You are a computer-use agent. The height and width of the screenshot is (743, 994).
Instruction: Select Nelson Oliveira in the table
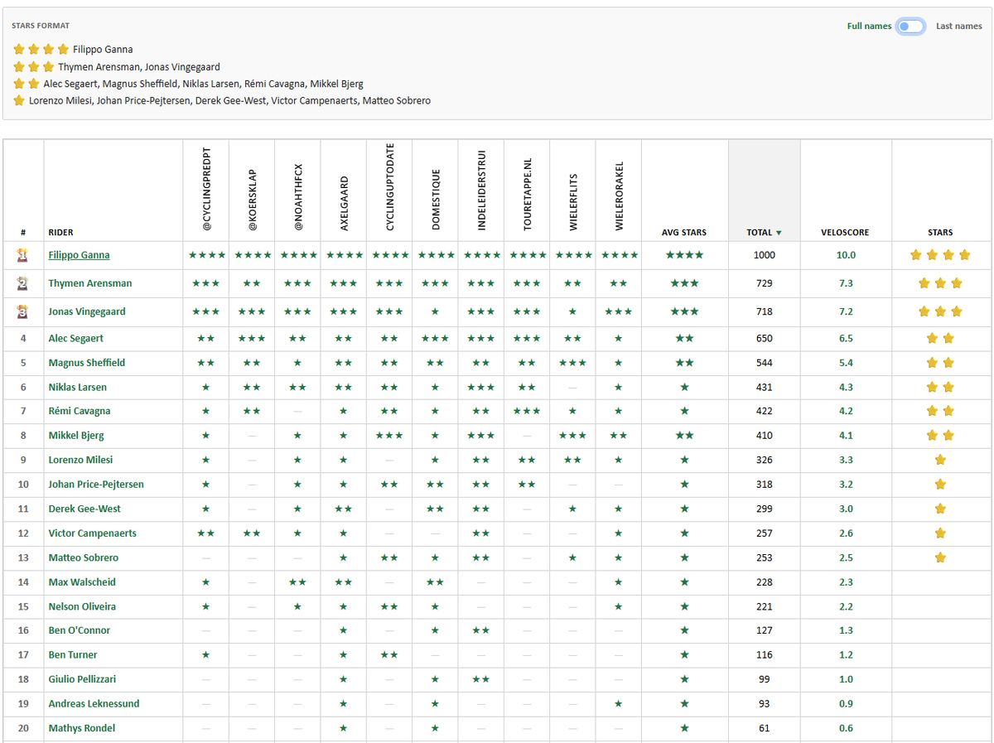[82, 606]
